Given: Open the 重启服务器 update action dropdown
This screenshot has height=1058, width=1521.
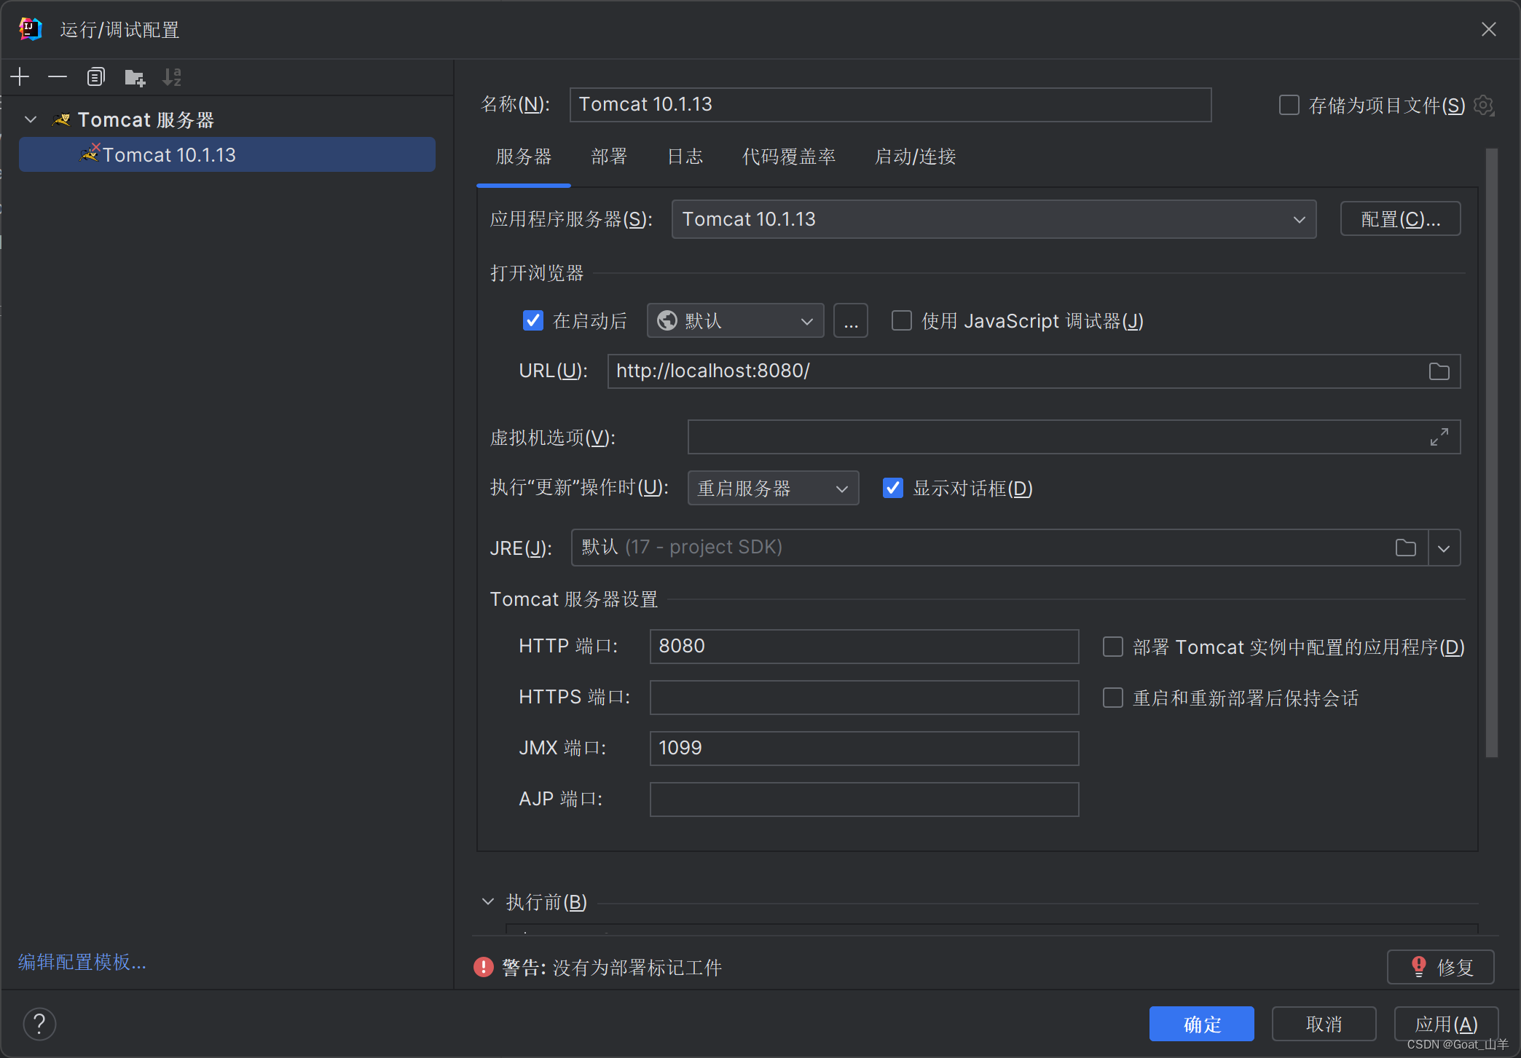Looking at the screenshot, I should 772,488.
